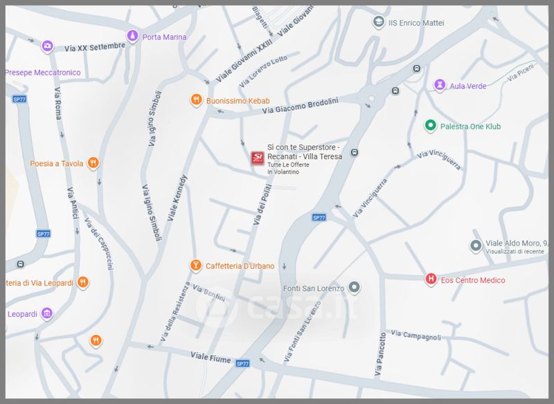Open the Presepe Meccatronico label

coord(43,73)
